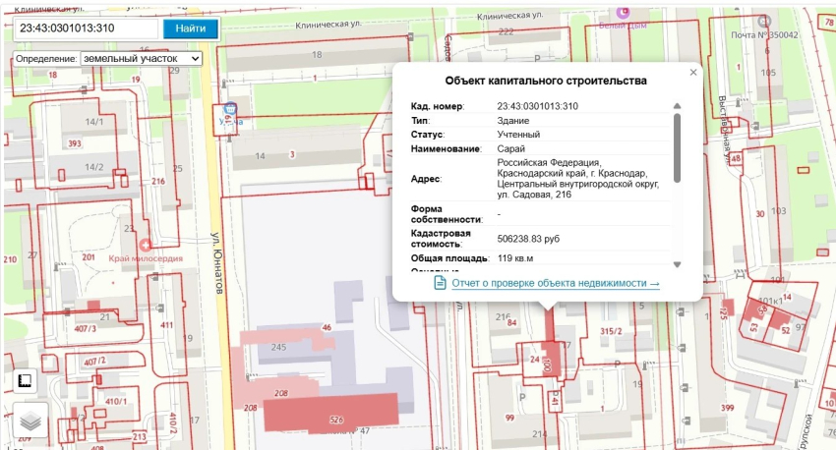Click parcel label 315/2 on the map
Image resolution: width=836 pixels, height=450 pixels.
click(x=611, y=331)
